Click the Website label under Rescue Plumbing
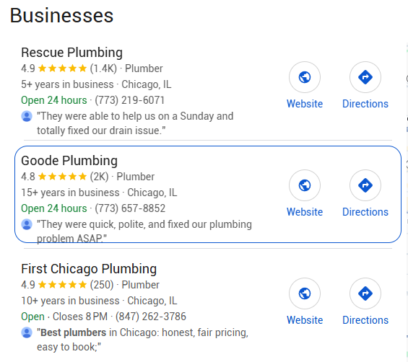 [x=305, y=104]
